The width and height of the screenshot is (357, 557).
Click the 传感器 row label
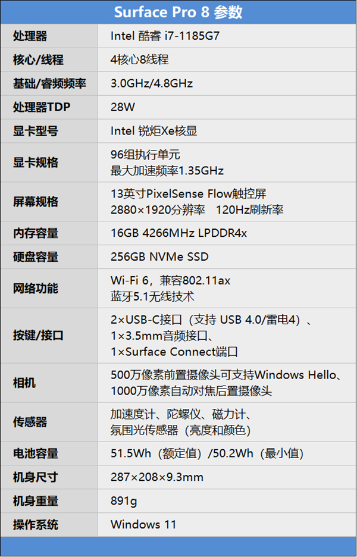click(x=30, y=422)
